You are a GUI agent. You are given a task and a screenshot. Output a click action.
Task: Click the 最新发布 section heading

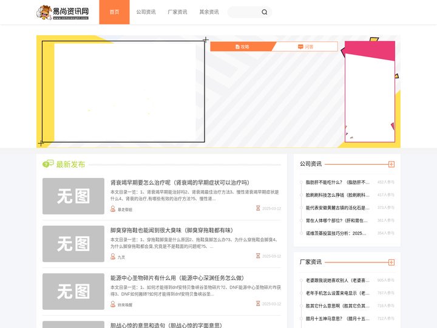[70, 164]
